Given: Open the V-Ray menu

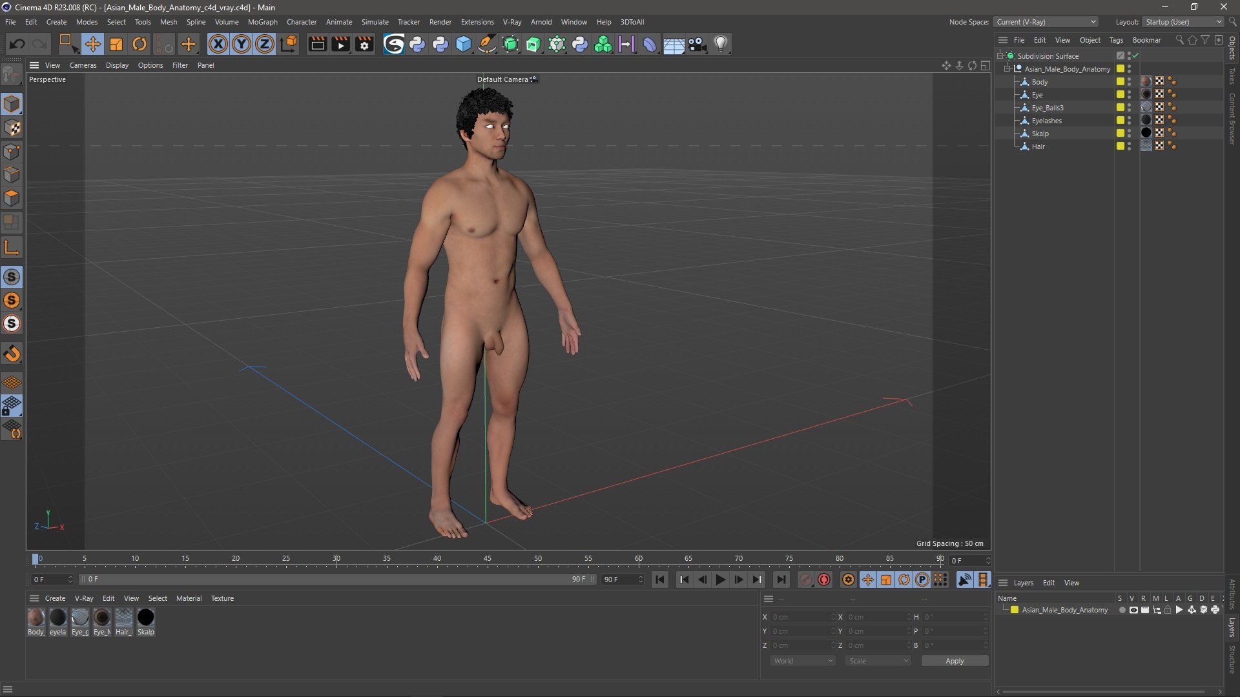Looking at the screenshot, I should (x=512, y=22).
